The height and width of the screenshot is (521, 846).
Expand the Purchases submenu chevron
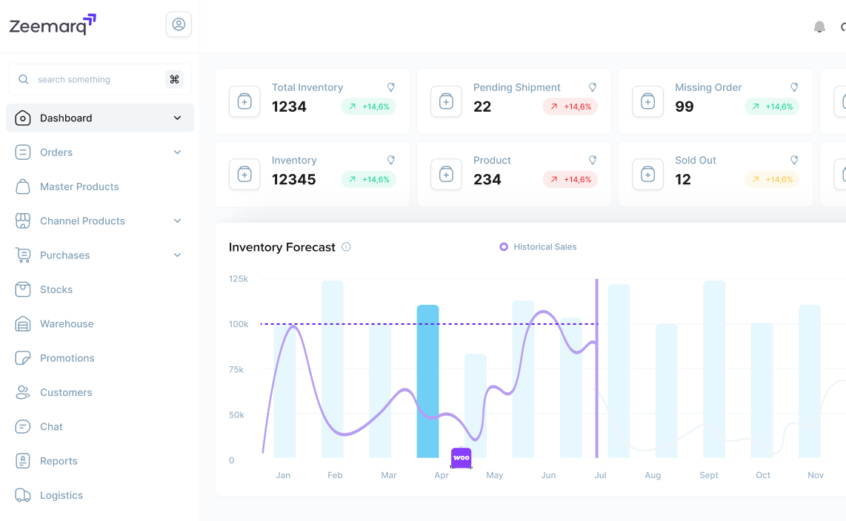(x=177, y=255)
